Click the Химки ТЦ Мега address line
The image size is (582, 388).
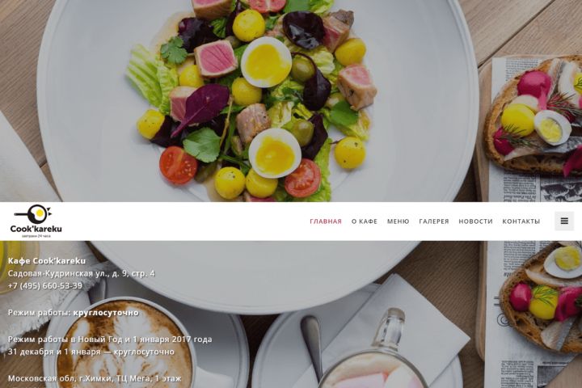click(x=95, y=378)
